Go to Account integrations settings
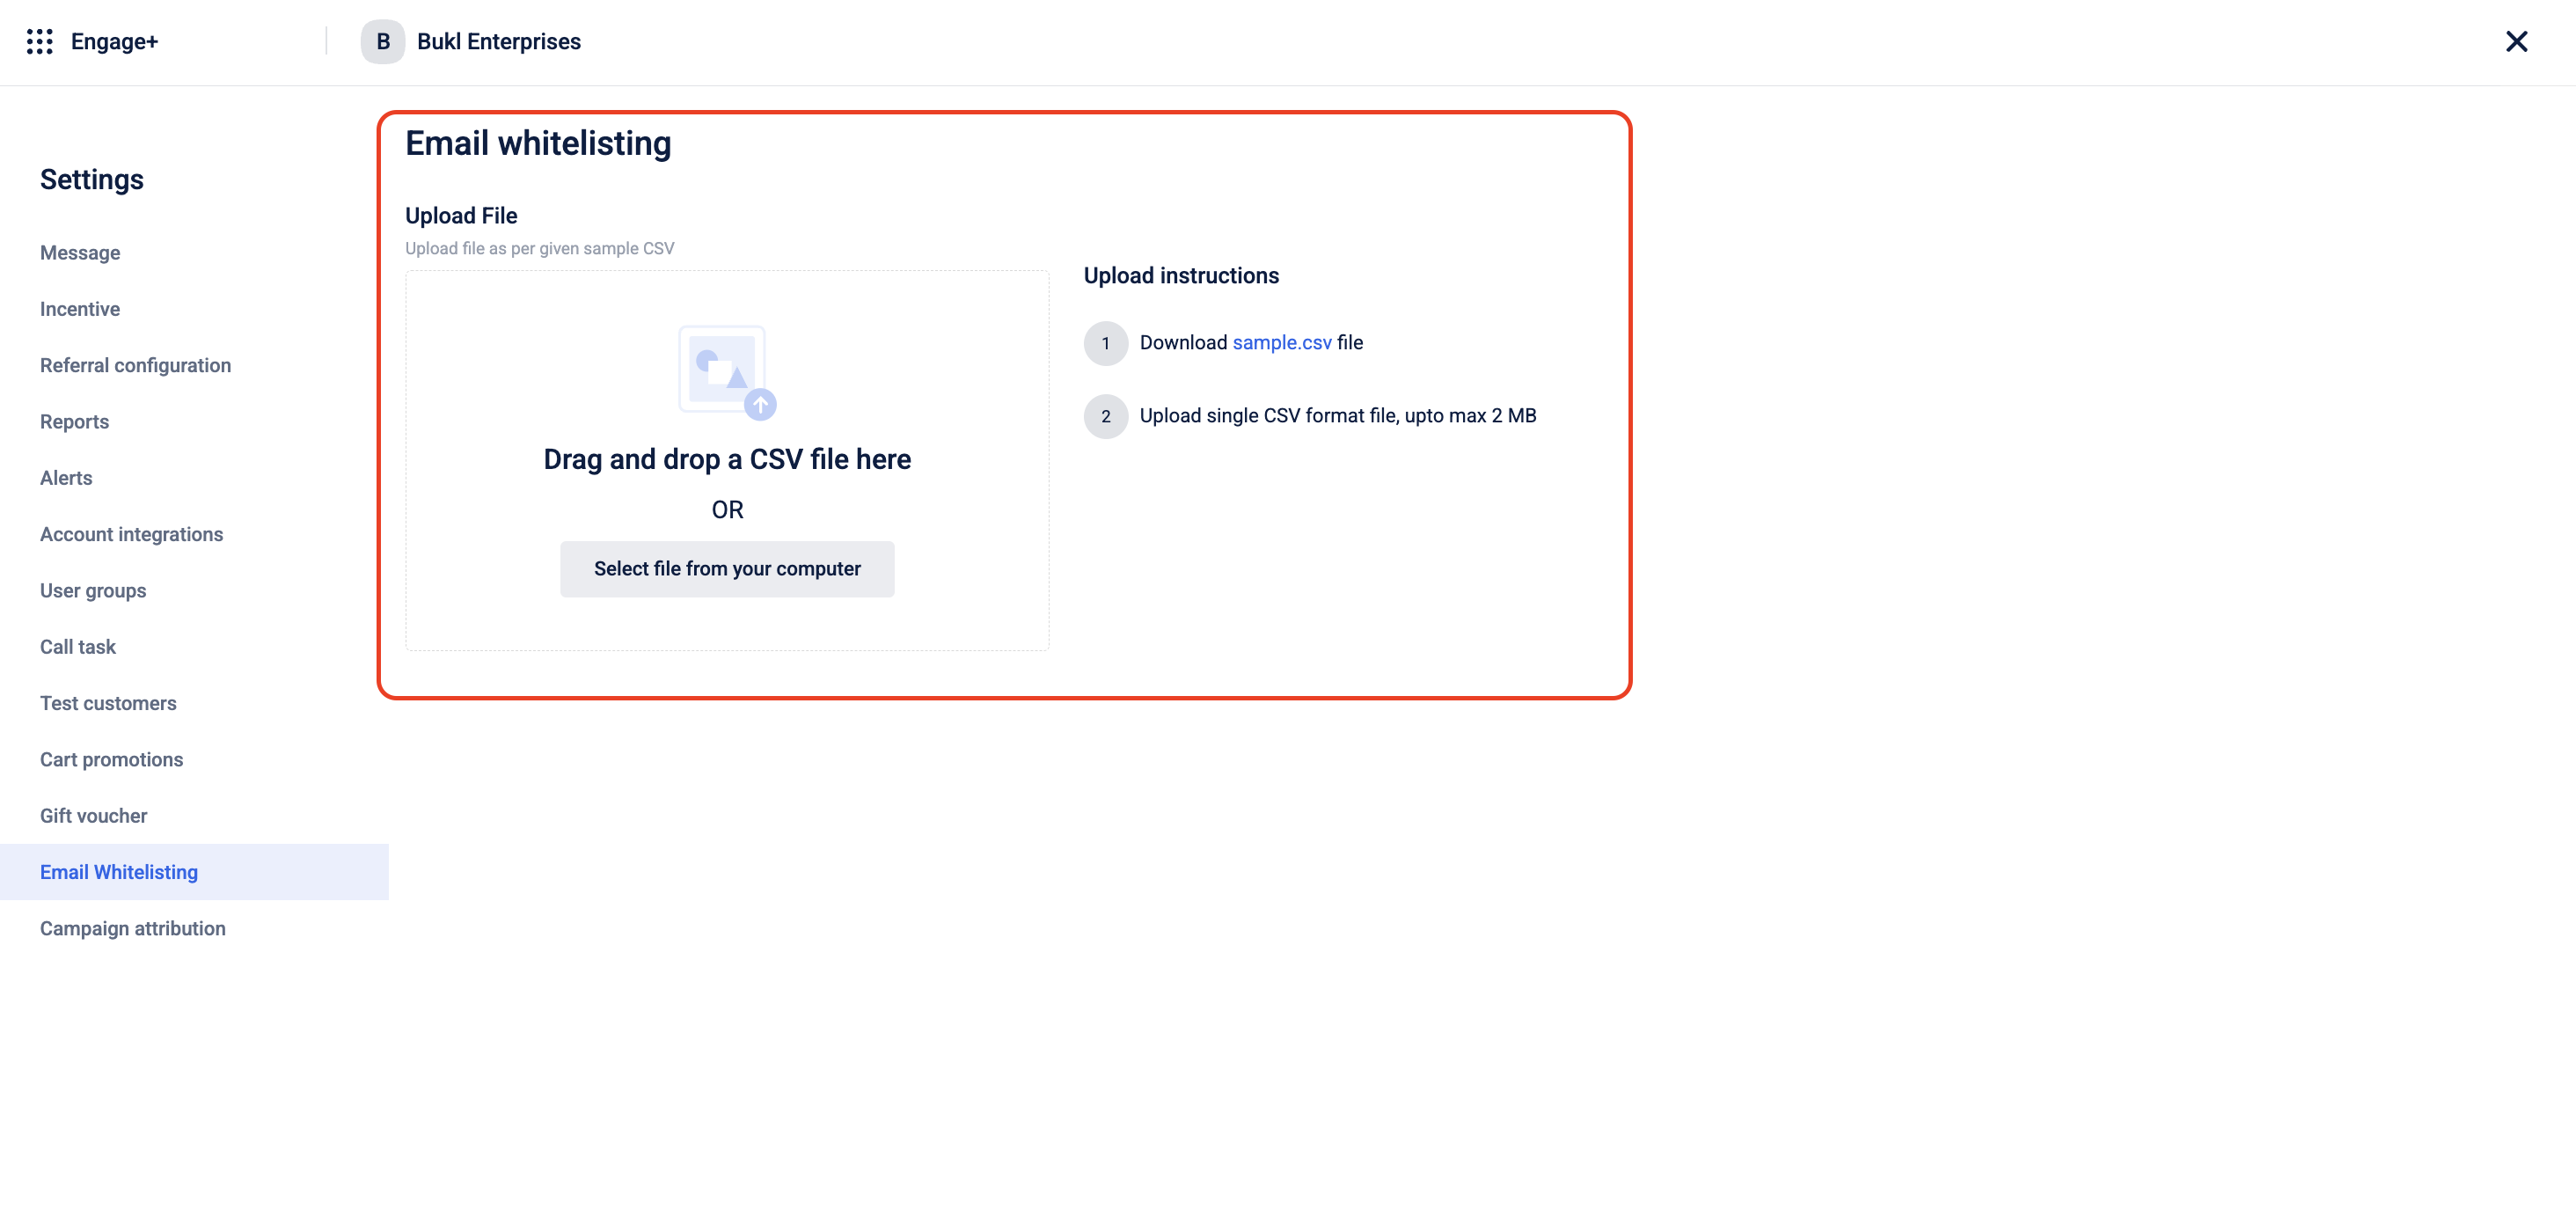The height and width of the screenshot is (1209, 2576). pos(131,534)
